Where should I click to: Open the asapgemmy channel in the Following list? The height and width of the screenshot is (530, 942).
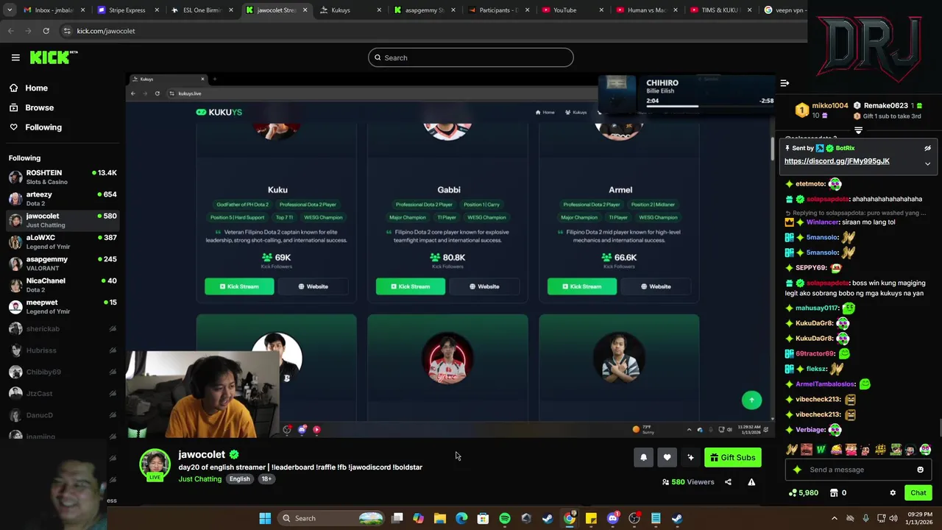[62, 263]
